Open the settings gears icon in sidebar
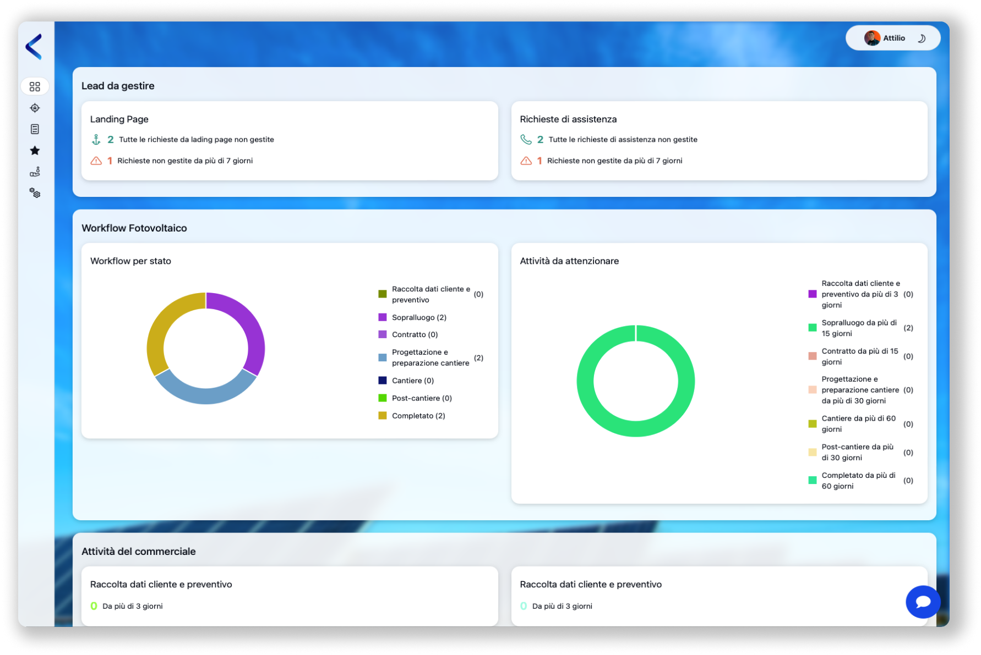Screen dimensions: 981x655 [x=35, y=193]
